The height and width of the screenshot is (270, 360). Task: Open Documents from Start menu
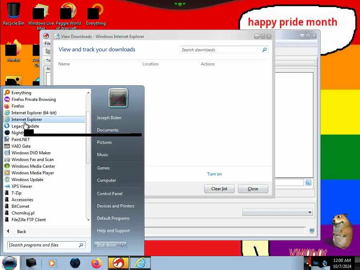[108, 130]
